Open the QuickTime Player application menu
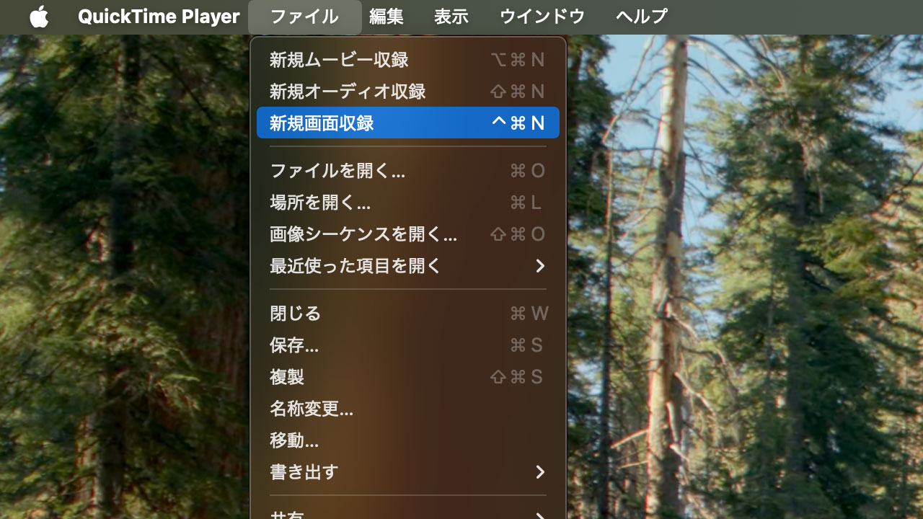The height and width of the screenshot is (519, 923). [x=159, y=17]
